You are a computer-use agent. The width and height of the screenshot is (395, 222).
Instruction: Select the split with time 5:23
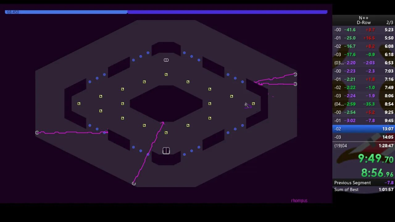point(364,30)
